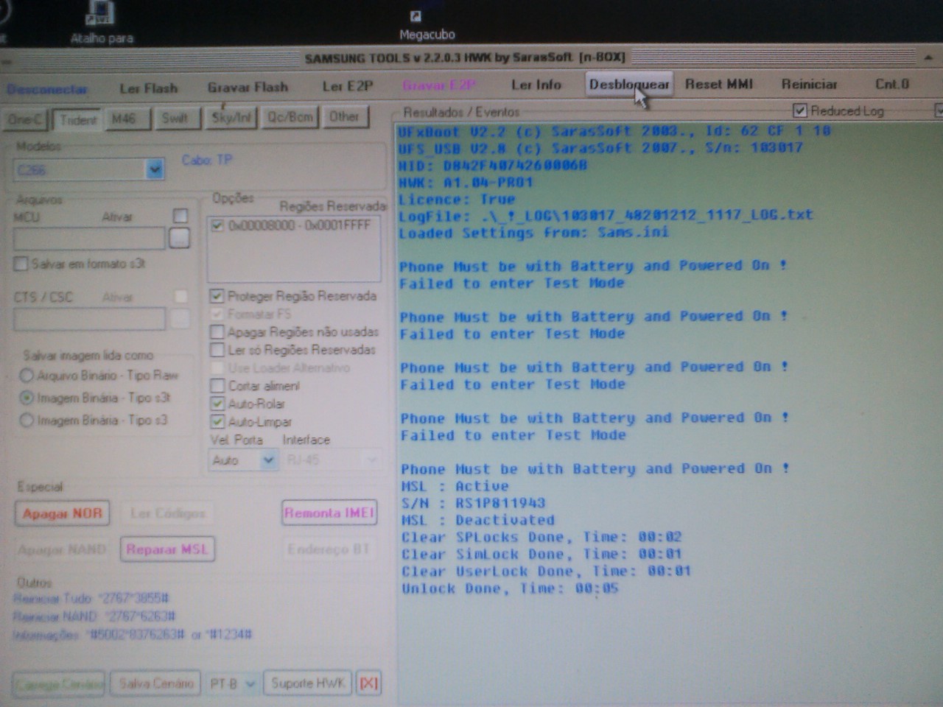943x707 pixels.
Task: Toggle 'Proteger Região Reservada' checkbox
Action: (217, 296)
